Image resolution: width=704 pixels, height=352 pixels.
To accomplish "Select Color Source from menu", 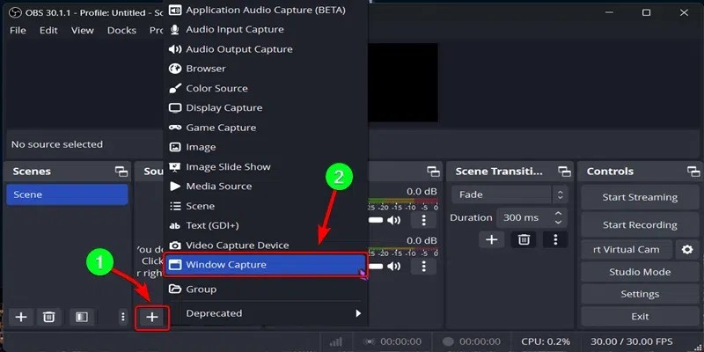I will coord(266,89).
